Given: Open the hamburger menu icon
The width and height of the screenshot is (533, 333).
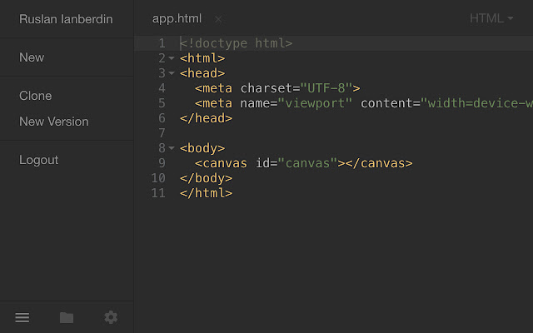Looking at the screenshot, I should 22,317.
